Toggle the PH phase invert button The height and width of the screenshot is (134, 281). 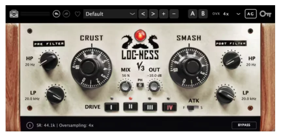tap(140, 85)
